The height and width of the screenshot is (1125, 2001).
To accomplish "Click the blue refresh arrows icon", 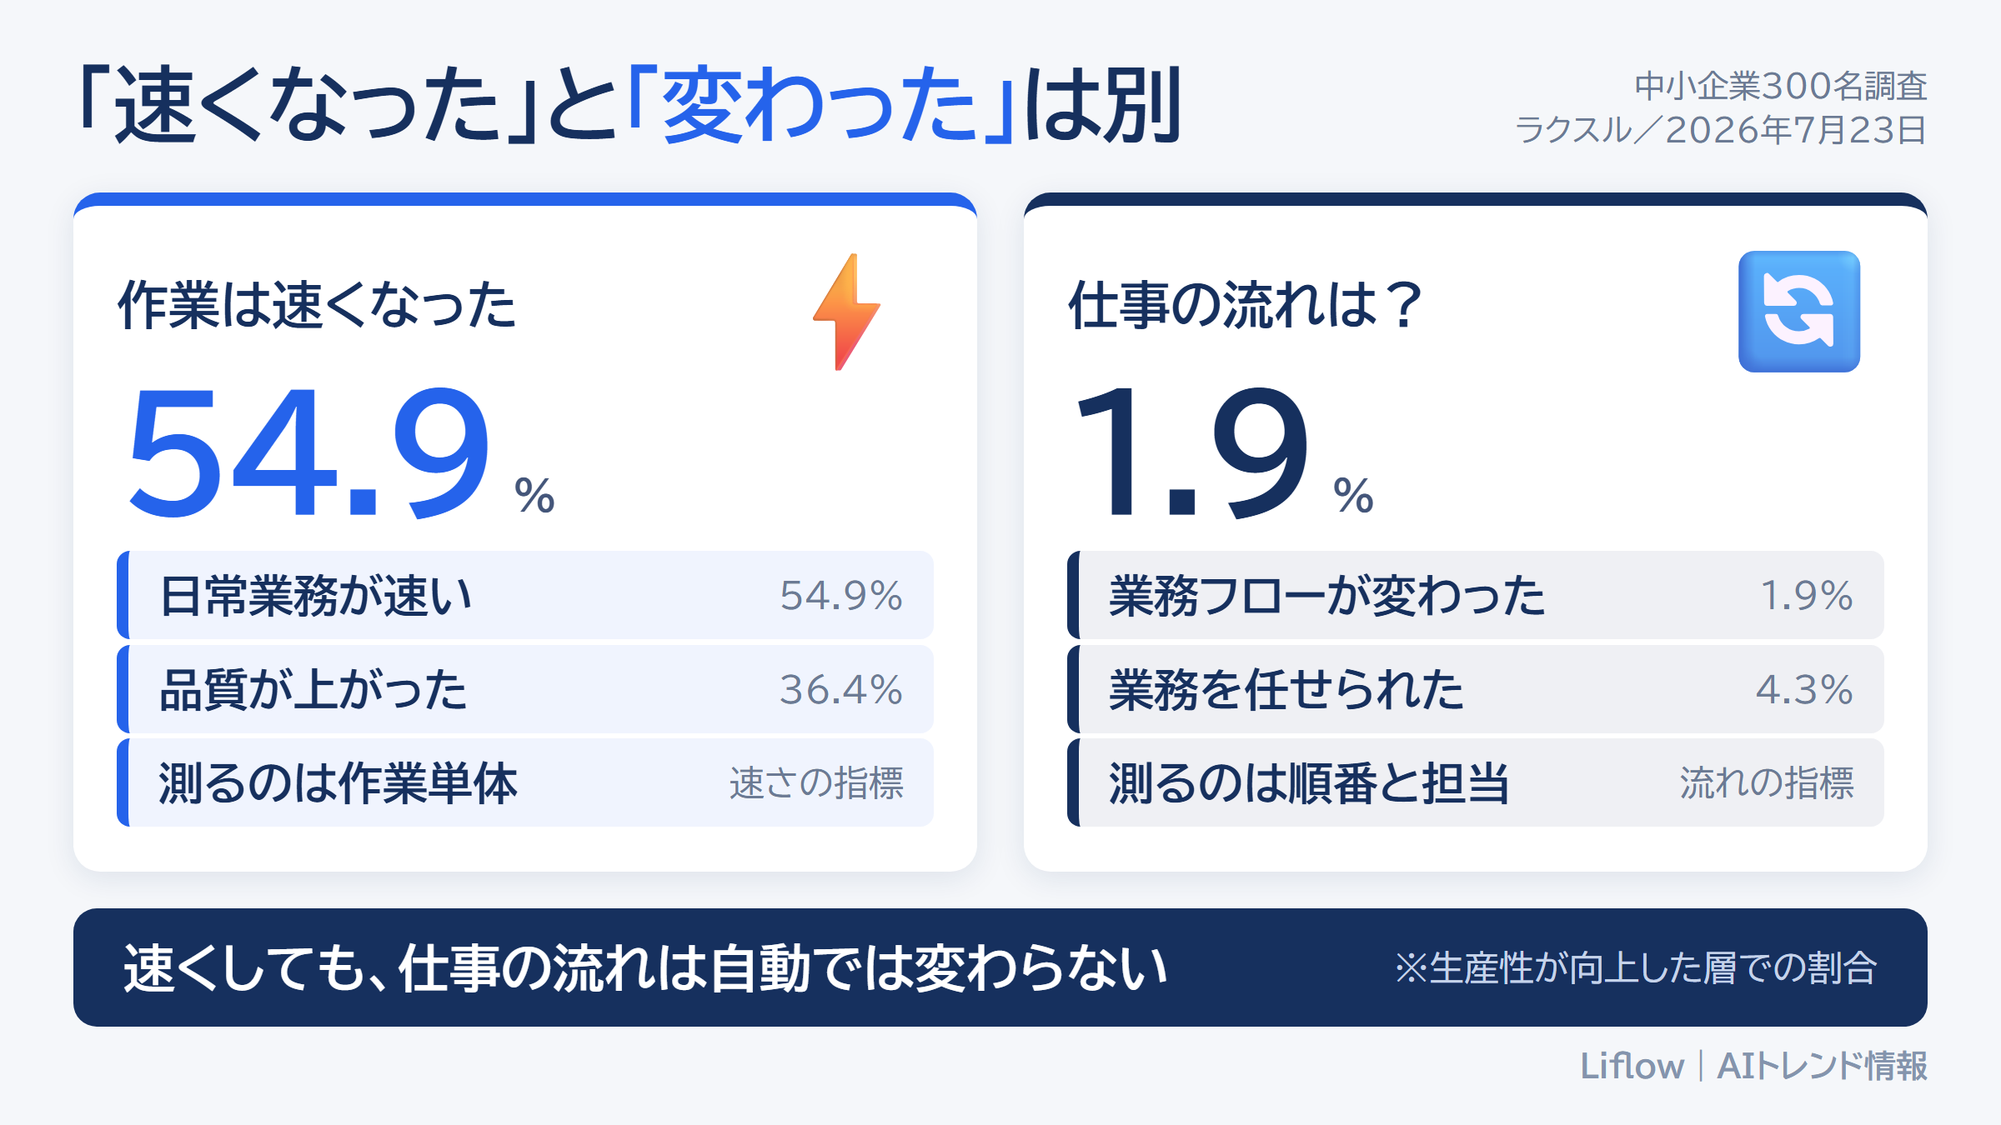I will pyautogui.click(x=1799, y=312).
